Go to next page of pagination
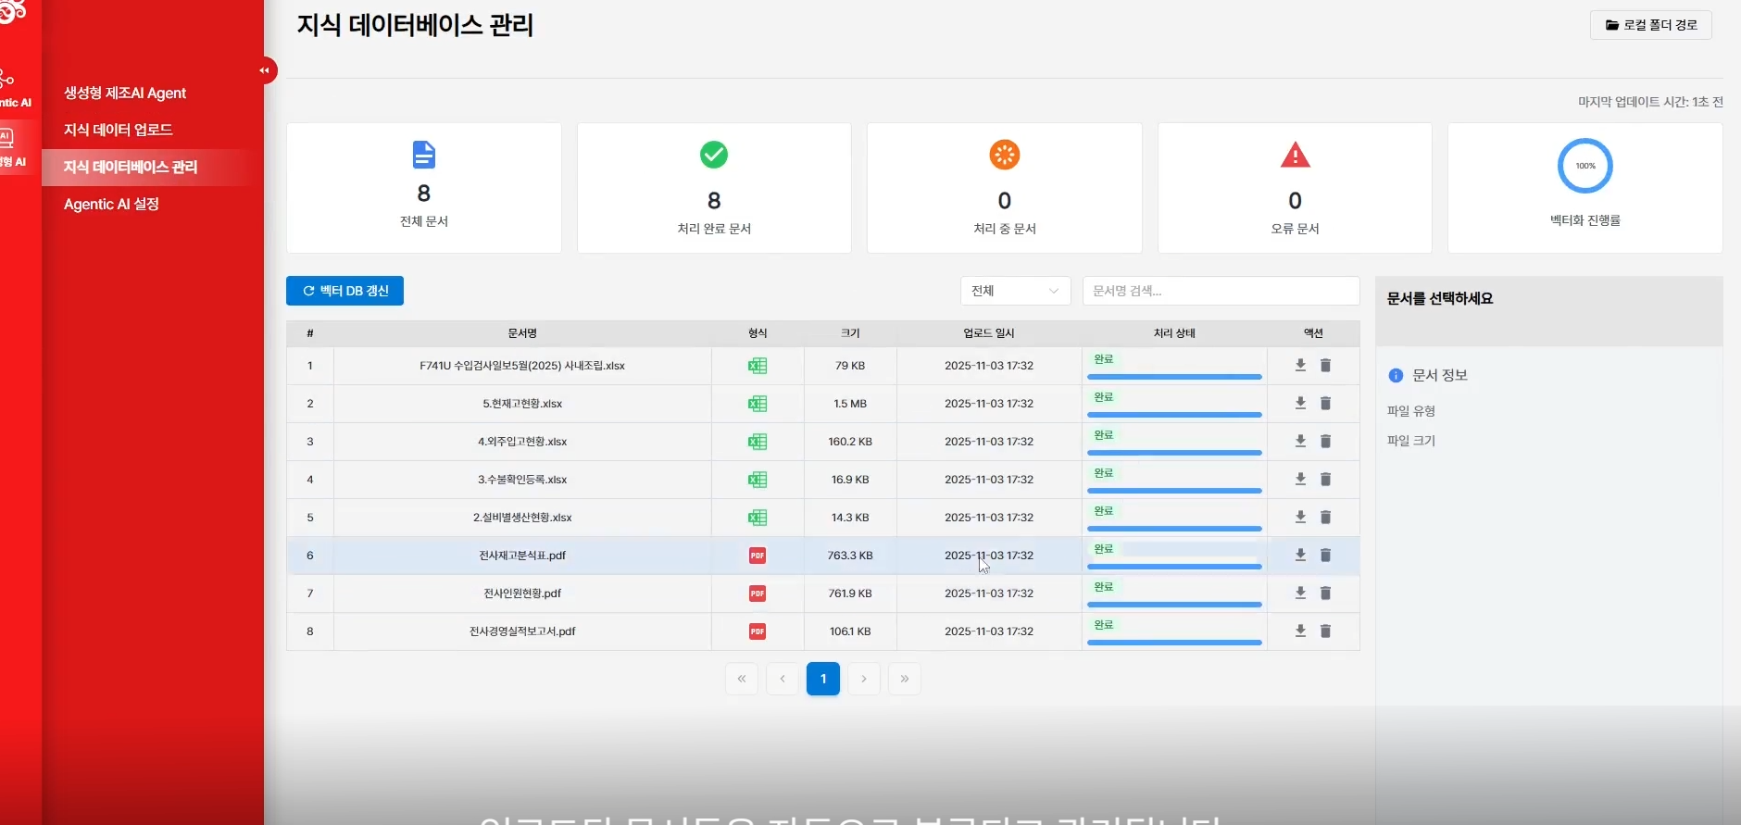Viewport: 1741px width, 825px height. pos(864,679)
